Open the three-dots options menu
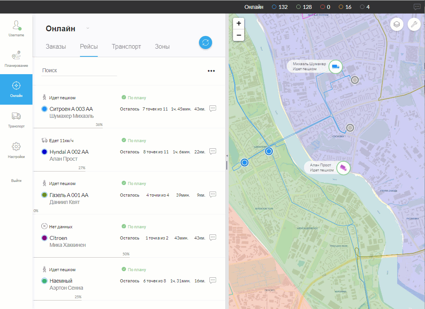Screen dimensions: 425x309 [211, 71]
